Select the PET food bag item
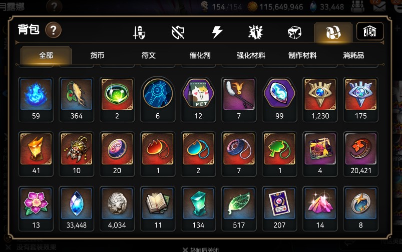 [x=198, y=99]
